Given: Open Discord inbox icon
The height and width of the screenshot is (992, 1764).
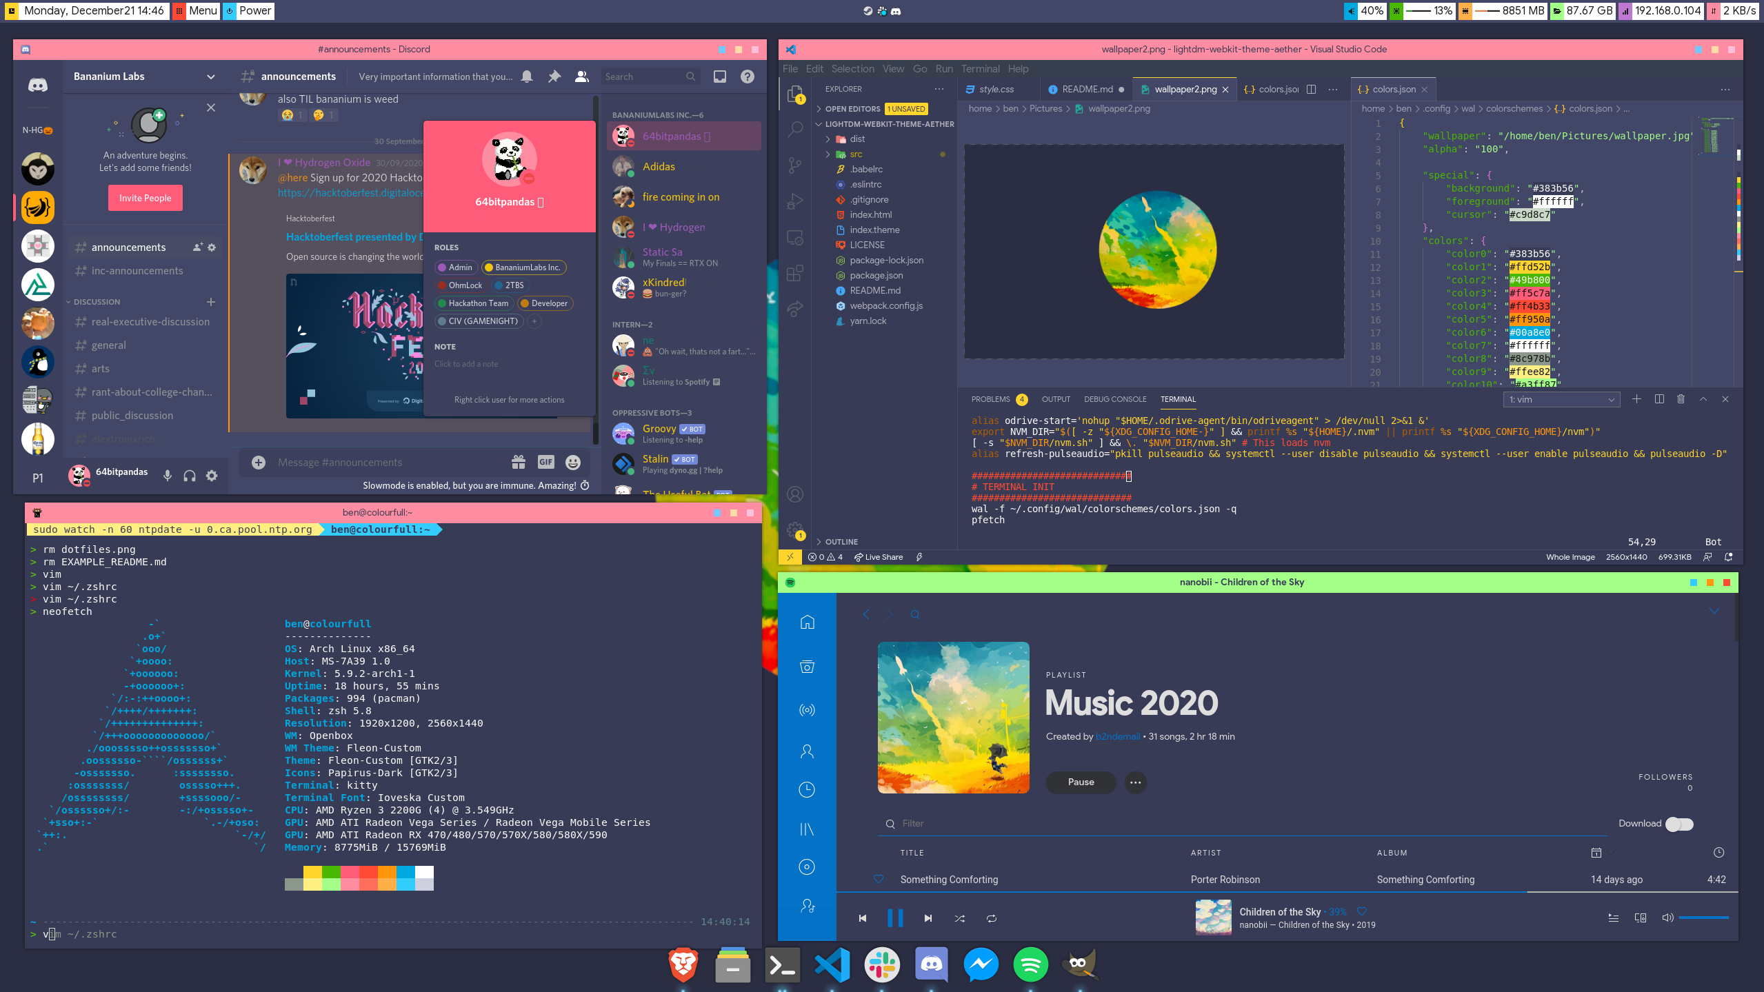Looking at the screenshot, I should [720, 77].
